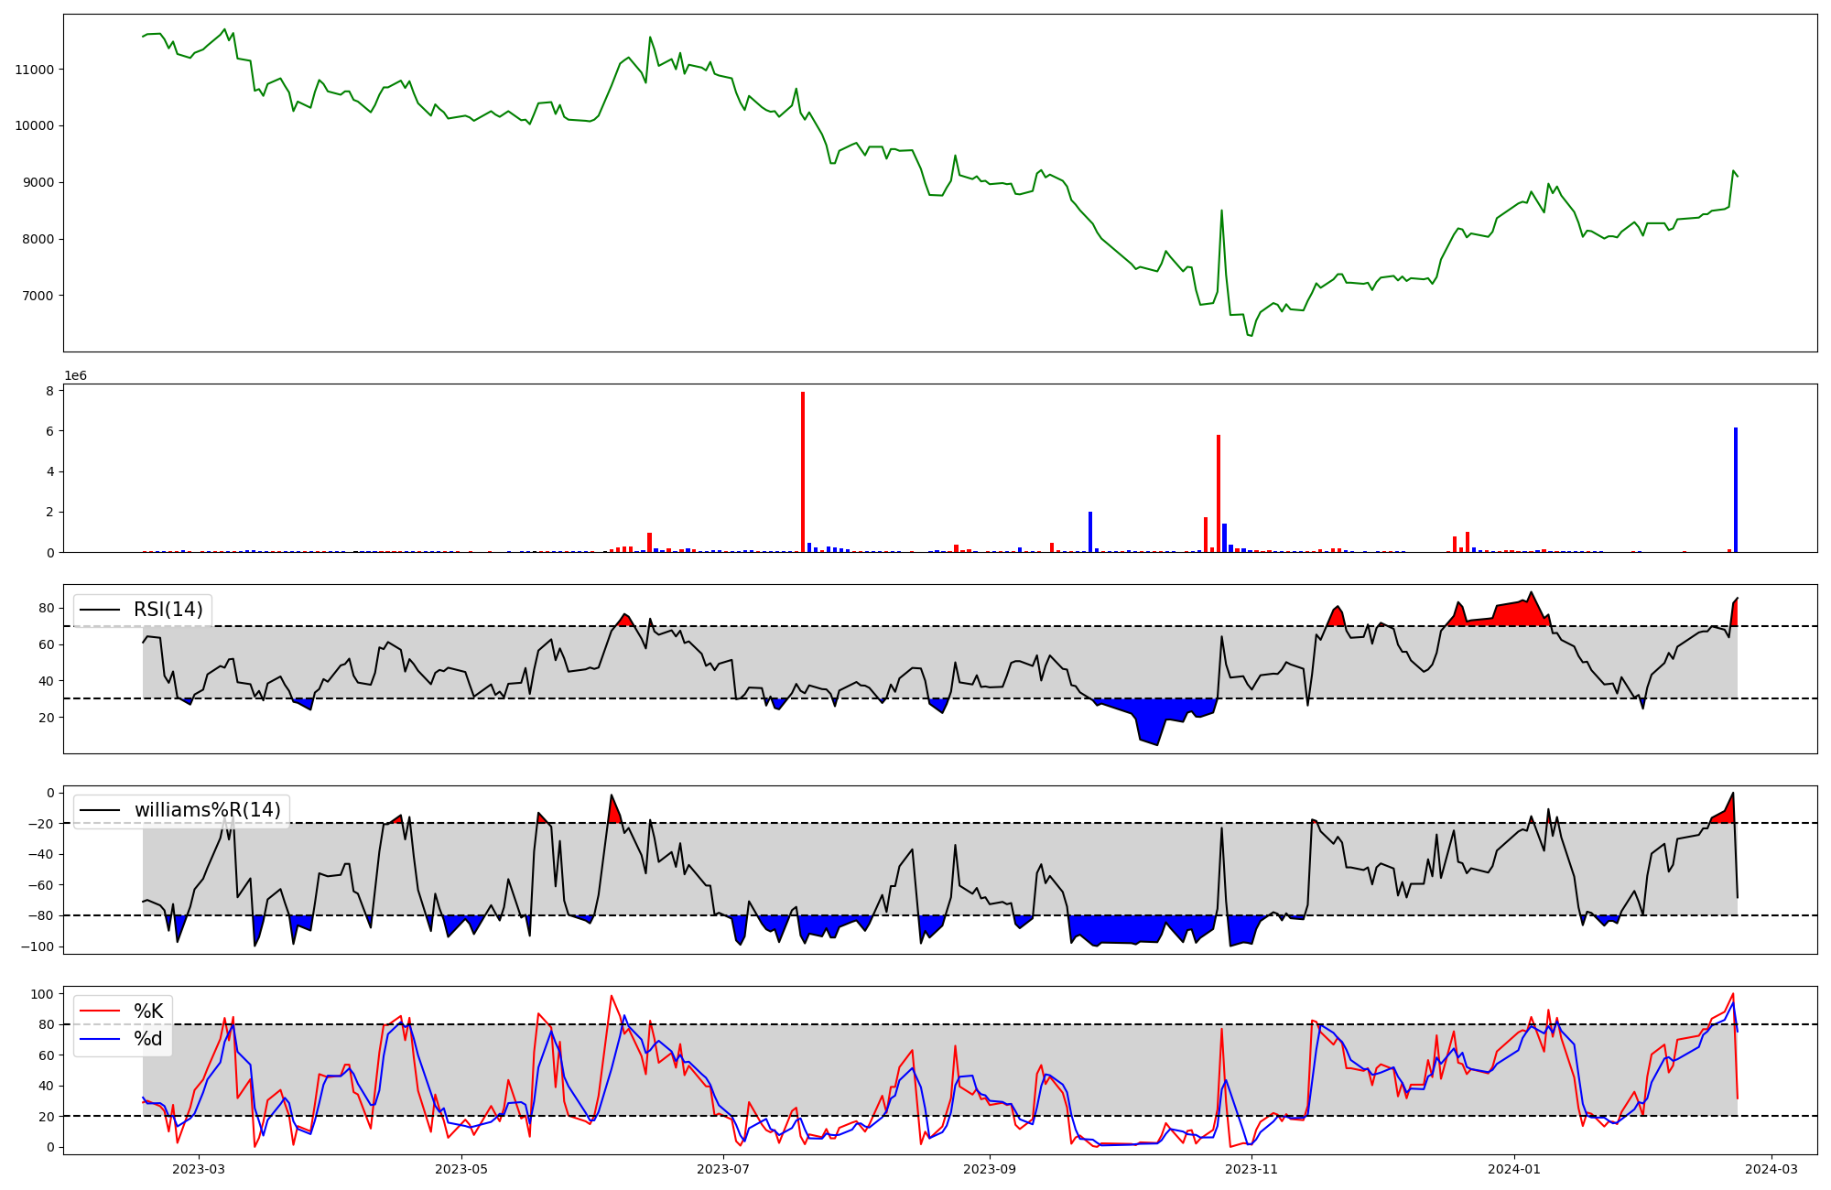This screenshot has height=1190, width=1831.
Task: Click the 1e6 volume scale label
Action: click(75, 376)
